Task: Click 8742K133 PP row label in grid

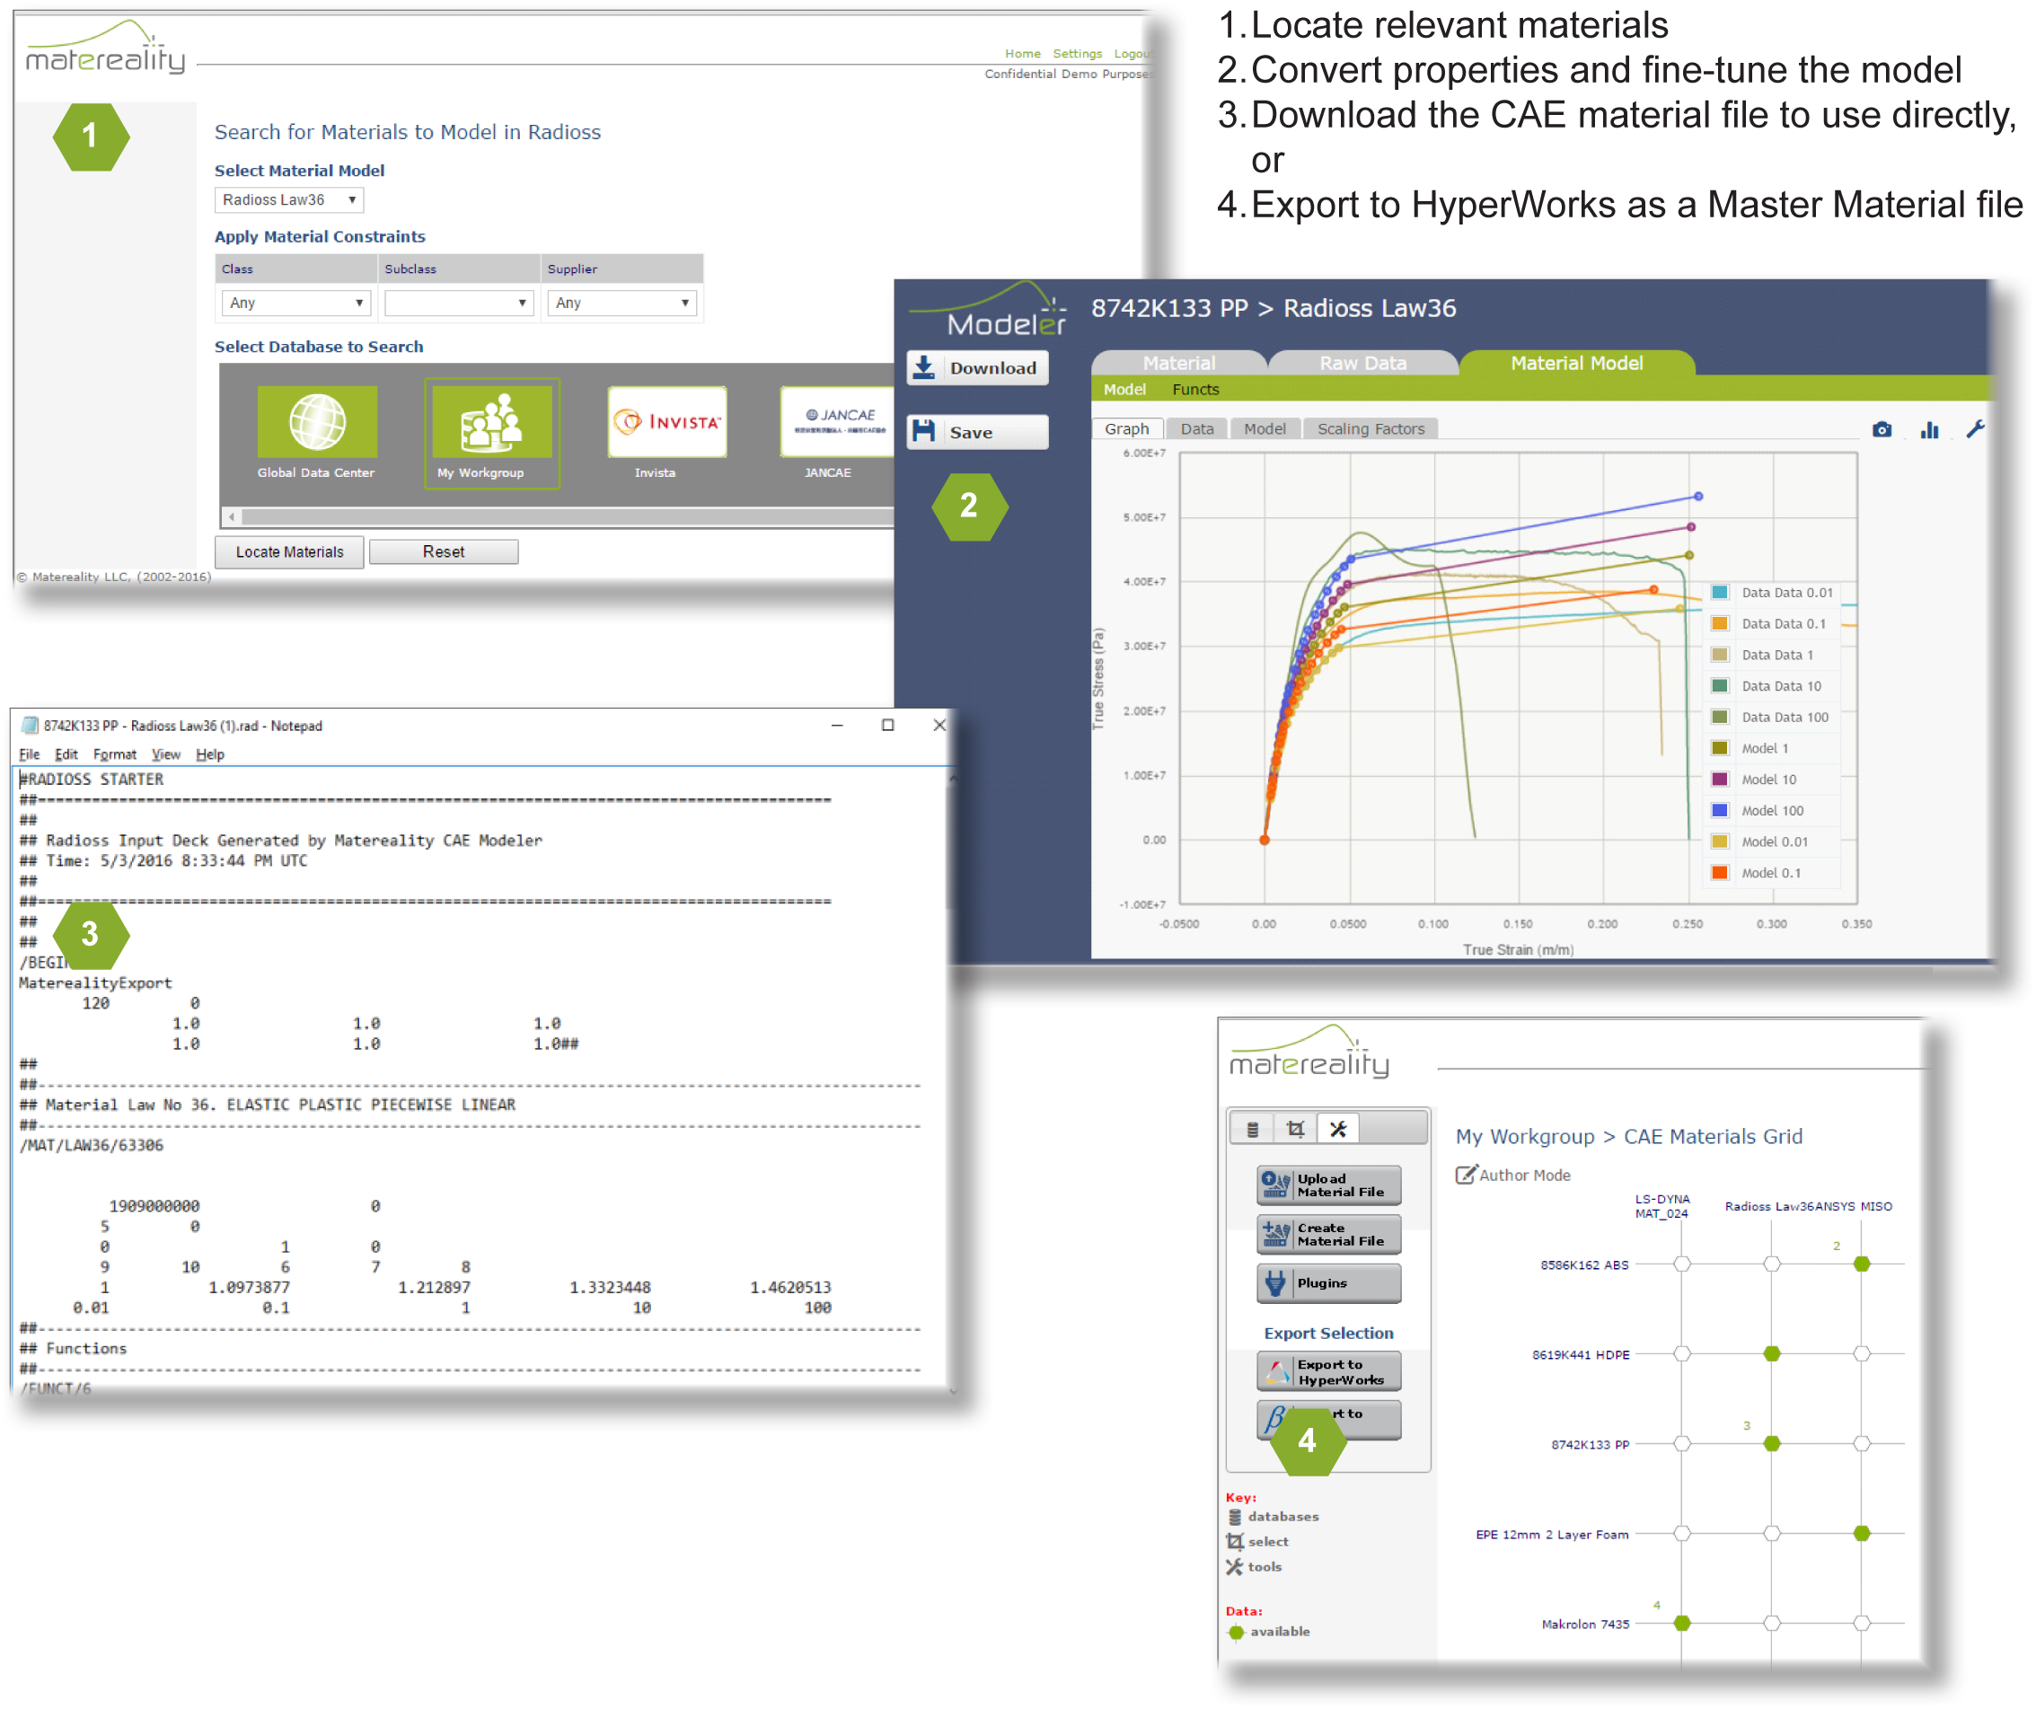Action: (1590, 1444)
